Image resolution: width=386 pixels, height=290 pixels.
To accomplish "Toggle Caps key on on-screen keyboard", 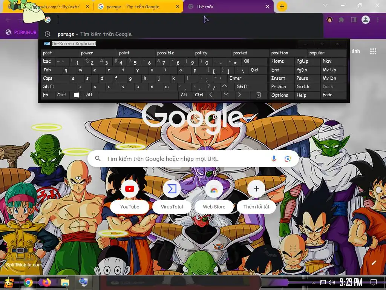I will (x=55, y=78).
